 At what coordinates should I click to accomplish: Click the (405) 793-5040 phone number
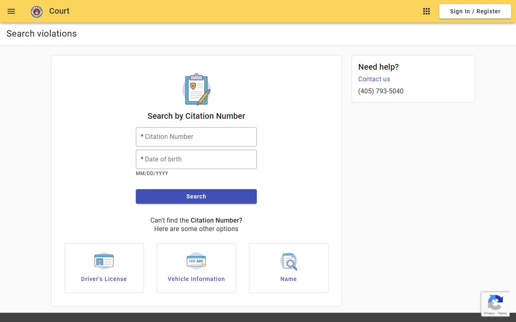click(x=381, y=91)
